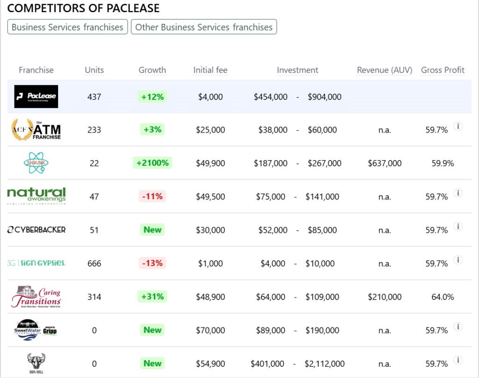Open the Iron Bull logo
Screen dimensions: 479x378
[x=36, y=363]
